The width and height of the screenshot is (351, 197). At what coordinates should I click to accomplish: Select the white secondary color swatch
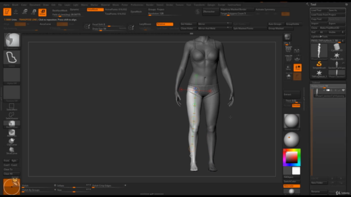tap(296, 171)
